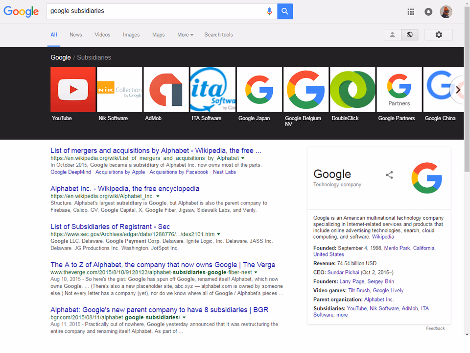Open Search tools

click(218, 35)
